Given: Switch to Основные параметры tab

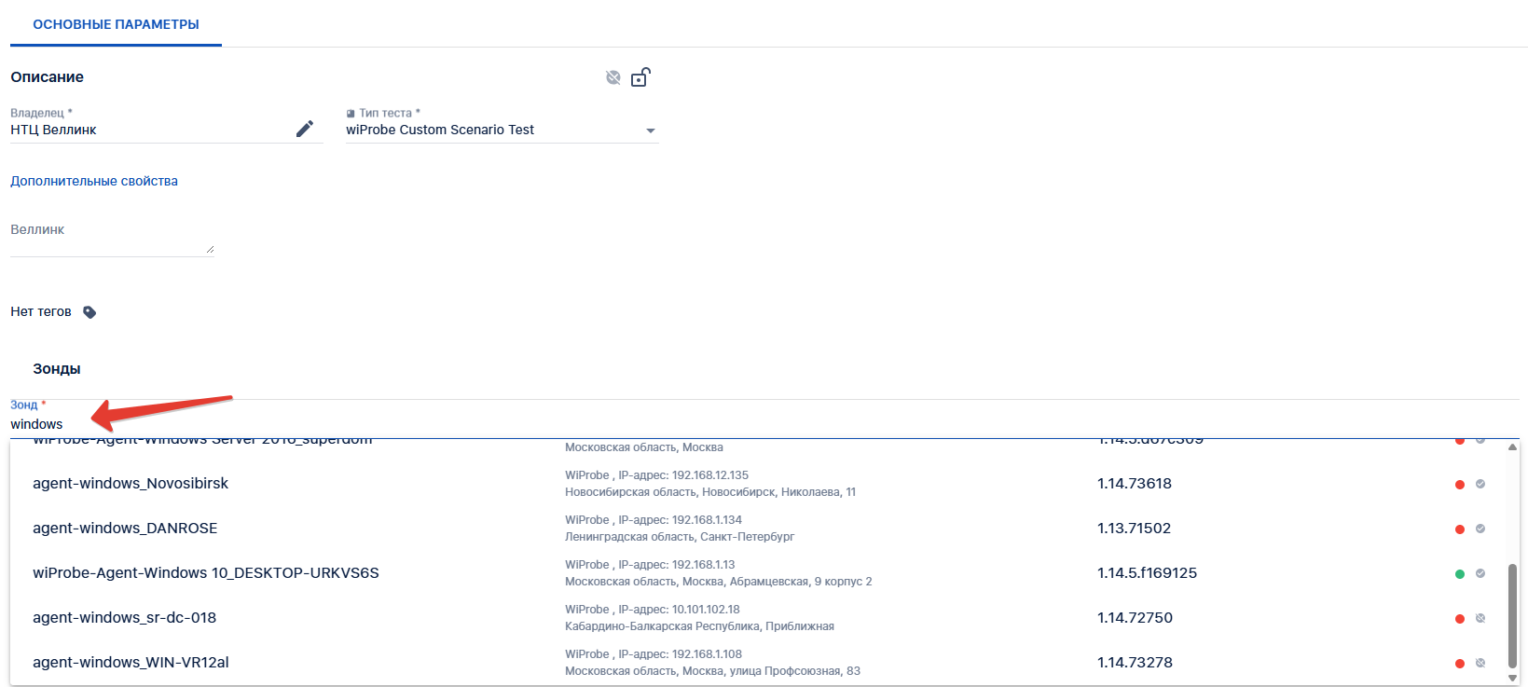Looking at the screenshot, I should point(116,24).
